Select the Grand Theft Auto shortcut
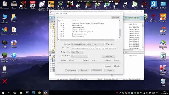The width and height of the screenshot is (169, 95). [60, 5]
